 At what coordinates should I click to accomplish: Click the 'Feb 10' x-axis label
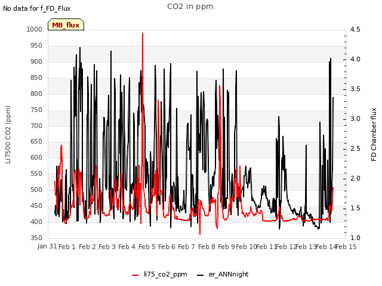247,247
